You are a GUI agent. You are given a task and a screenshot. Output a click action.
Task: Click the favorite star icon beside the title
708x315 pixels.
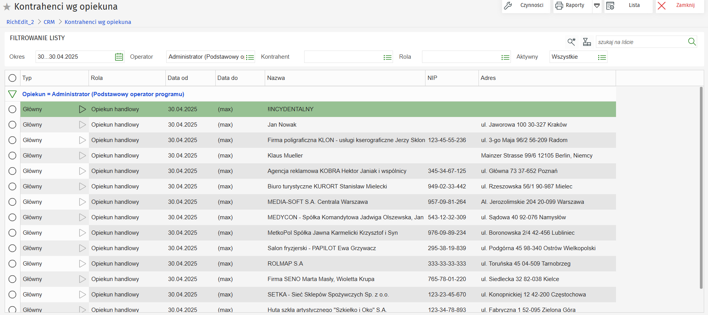click(7, 7)
